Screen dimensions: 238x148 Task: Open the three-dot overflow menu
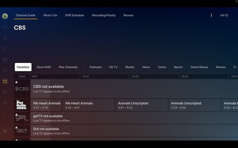[x=211, y=15]
